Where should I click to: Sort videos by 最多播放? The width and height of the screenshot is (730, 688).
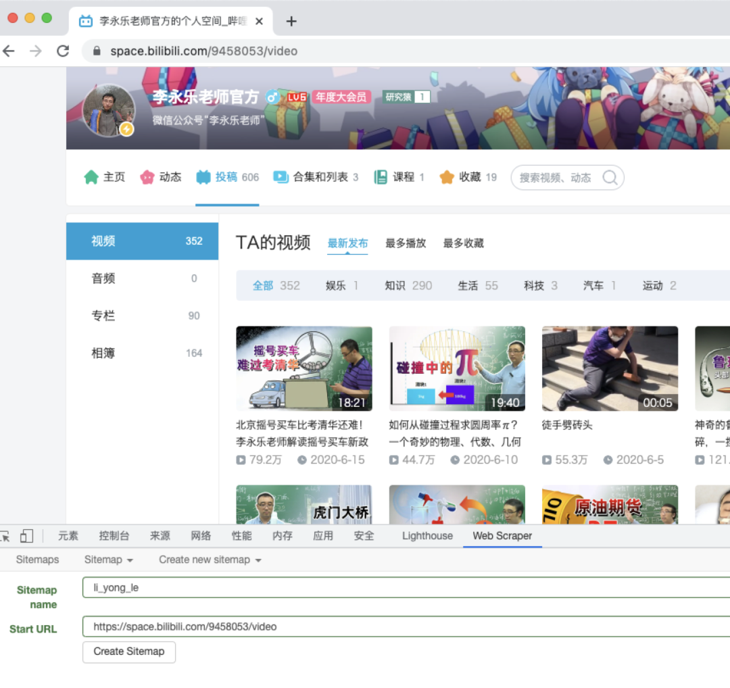(x=406, y=243)
